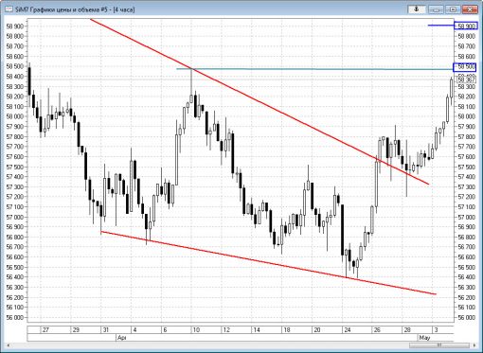Select the lower red support trendline
This screenshot has width=483, height=353.
[x=268, y=263]
